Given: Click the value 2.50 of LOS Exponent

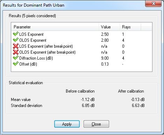Looking at the screenshot, I should pos(105,34).
